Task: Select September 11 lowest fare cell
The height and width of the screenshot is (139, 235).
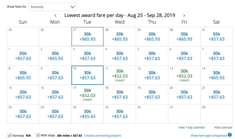Action: (120, 75)
